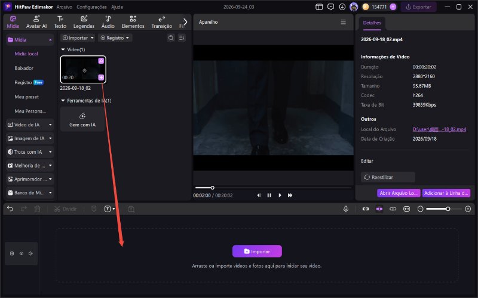Collapse the Ferramentas de IA group
This screenshot has width=478, height=298.
[63, 101]
